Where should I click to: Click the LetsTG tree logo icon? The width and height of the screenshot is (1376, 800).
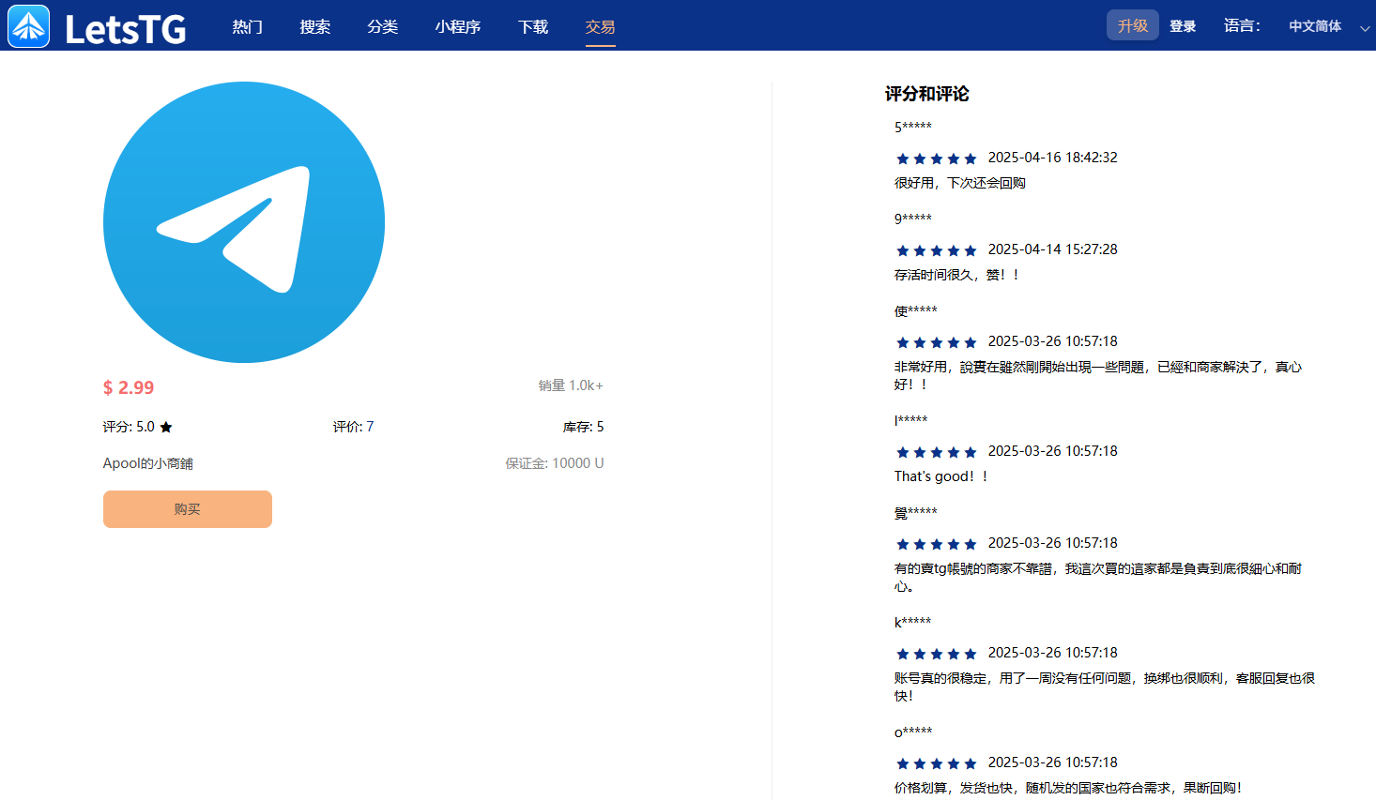pyautogui.click(x=28, y=25)
